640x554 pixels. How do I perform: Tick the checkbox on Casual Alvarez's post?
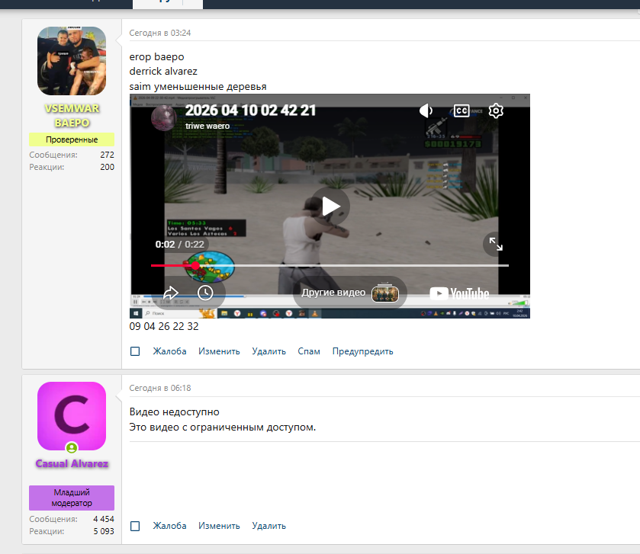coord(135,526)
